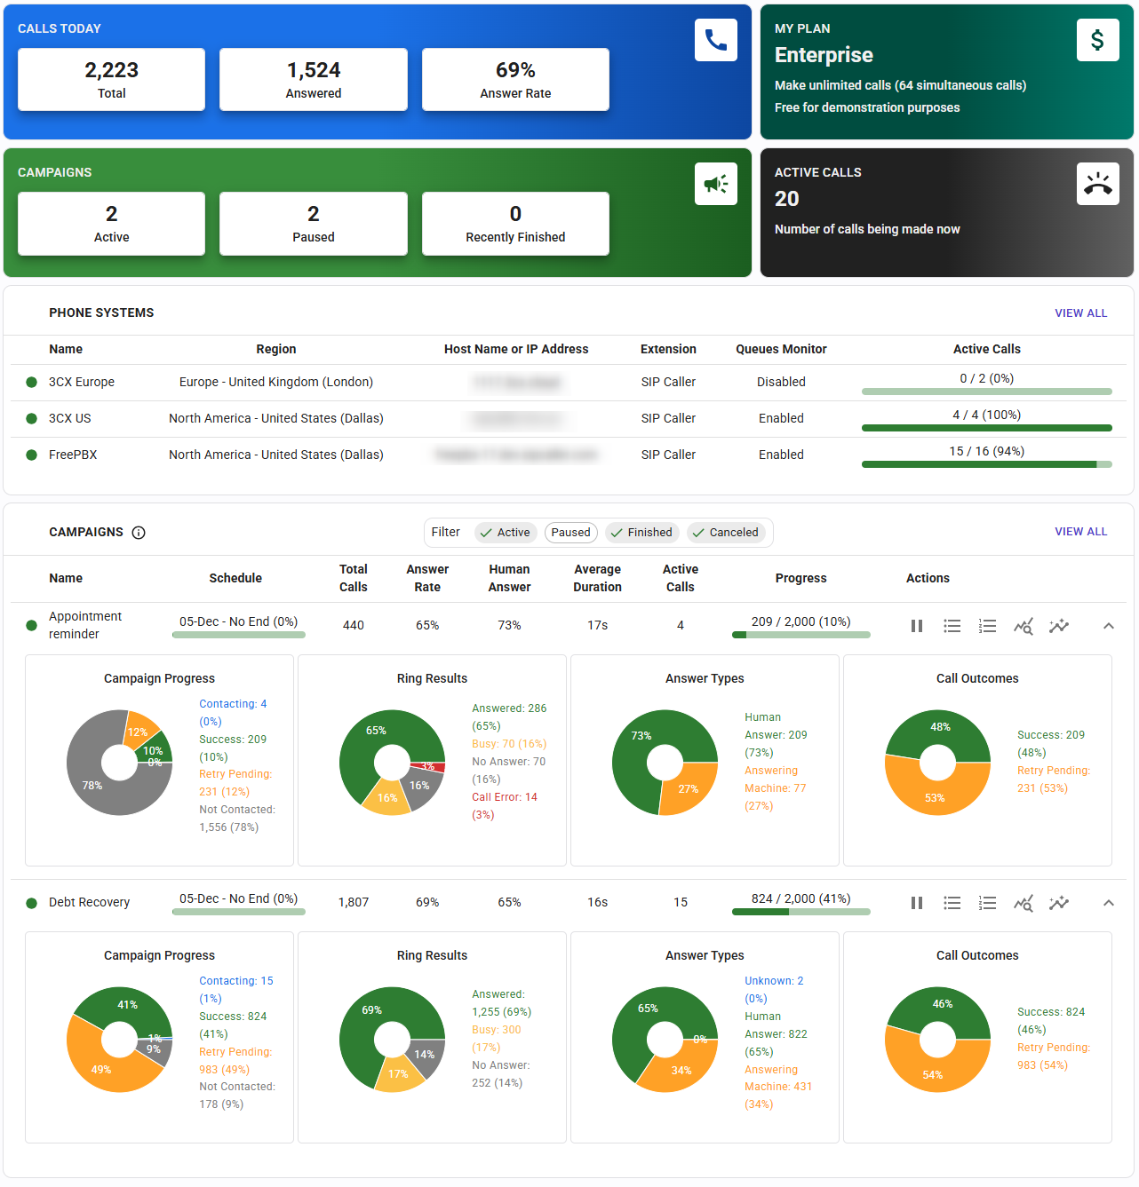Click FreePBX active calls progress bar
Viewport: 1139px width, 1187px height.
tap(986, 463)
